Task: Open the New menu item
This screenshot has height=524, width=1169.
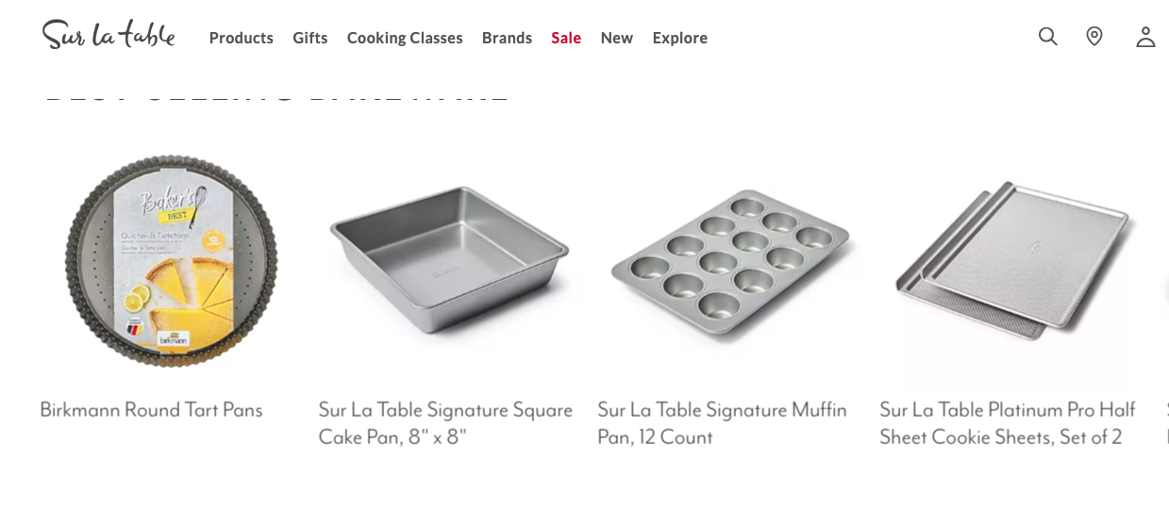Action: (x=616, y=38)
